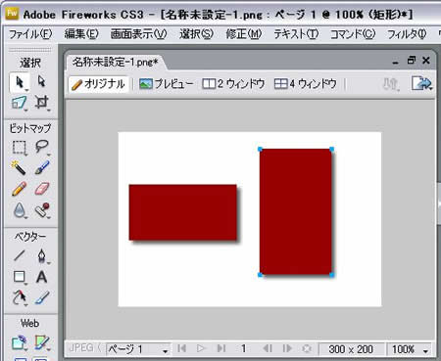
Task: Select the Line tool
Action: click(x=20, y=255)
